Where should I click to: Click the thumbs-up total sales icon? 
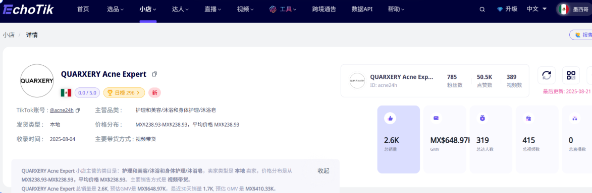coord(390,118)
